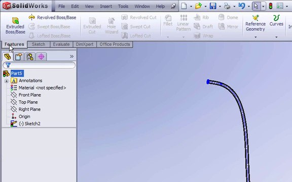Screen dimensions: 292x182
Task: Open the Select tool dropdown arrow
Action: click(263, 6)
